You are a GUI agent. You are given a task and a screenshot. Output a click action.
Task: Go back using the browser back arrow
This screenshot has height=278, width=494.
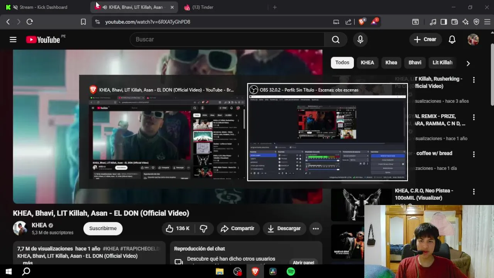pos(8,22)
